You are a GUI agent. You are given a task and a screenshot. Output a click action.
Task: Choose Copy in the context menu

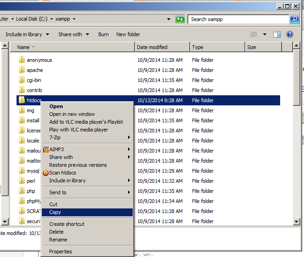tap(87, 212)
